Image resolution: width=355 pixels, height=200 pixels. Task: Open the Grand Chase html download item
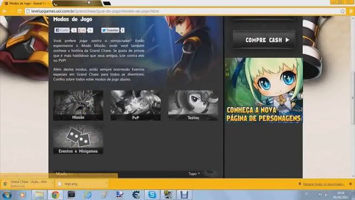tap(27, 184)
